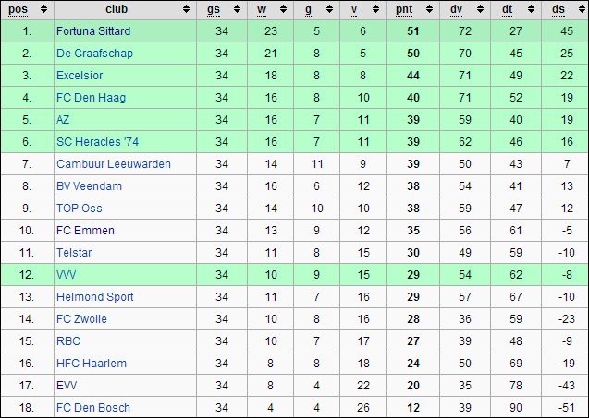Open FC Den Haag link
The image size is (589, 418).
click(91, 98)
